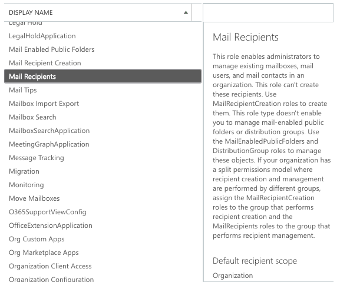Choose the Mailbox Search role
The image size is (340, 282).
(x=103, y=117)
